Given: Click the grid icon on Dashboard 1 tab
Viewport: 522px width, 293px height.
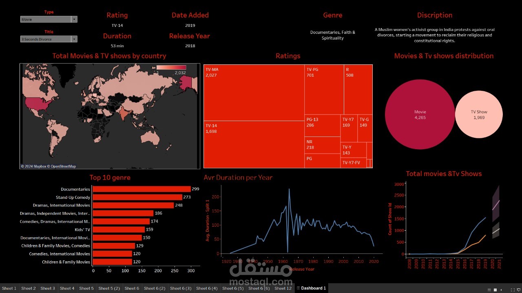Looking at the screenshot, I should (299, 288).
